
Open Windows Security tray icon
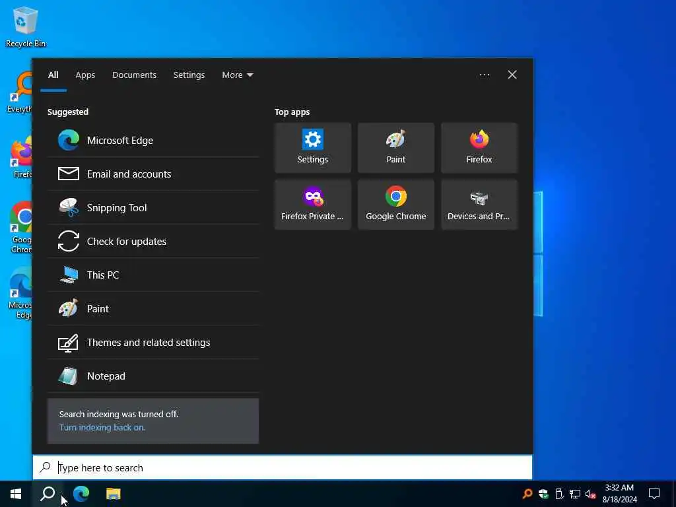tap(543, 494)
